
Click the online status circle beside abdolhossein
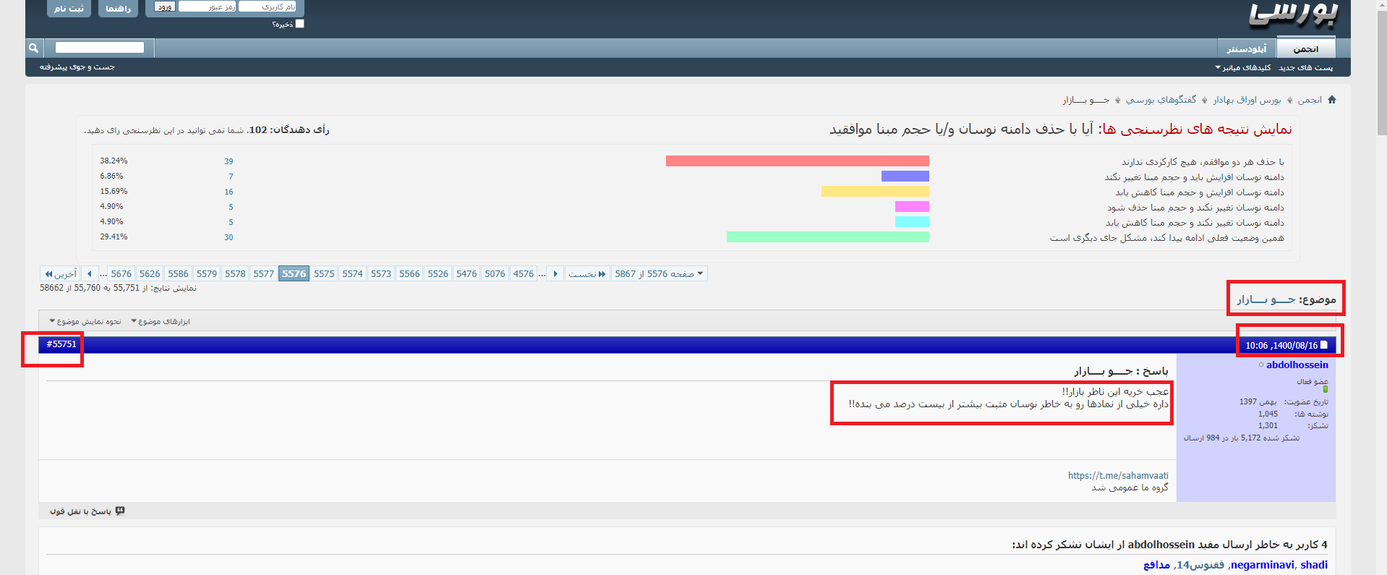click(x=1261, y=365)
